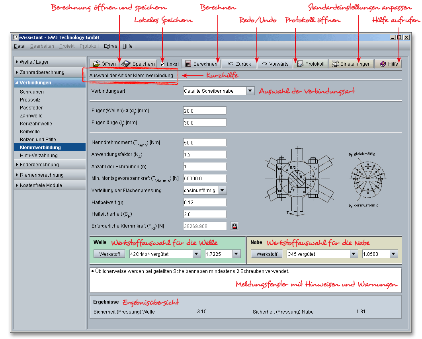Click the Werkstoff button for Nabe
Image resolution: width=422 pixels, height=339 pixels.
click(266, 254)
